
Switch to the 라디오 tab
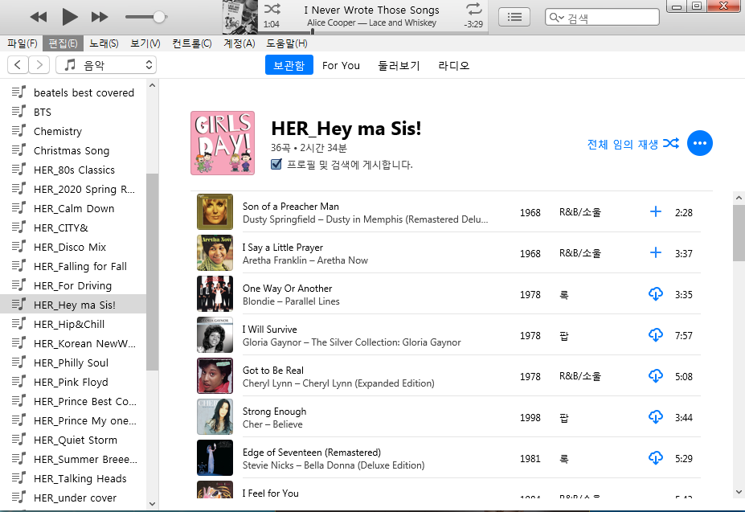453,65
